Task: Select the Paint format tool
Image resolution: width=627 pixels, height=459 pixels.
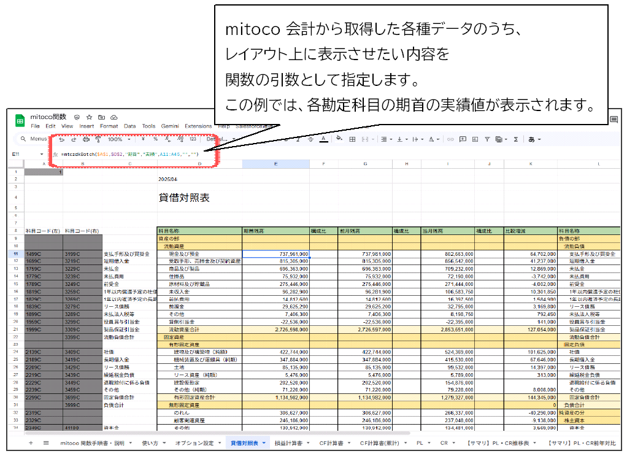Action: click(x=98, y=139)
